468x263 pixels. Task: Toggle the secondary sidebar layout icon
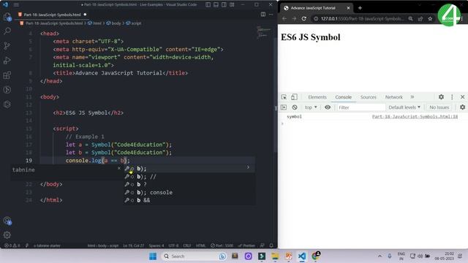point(224,5)
